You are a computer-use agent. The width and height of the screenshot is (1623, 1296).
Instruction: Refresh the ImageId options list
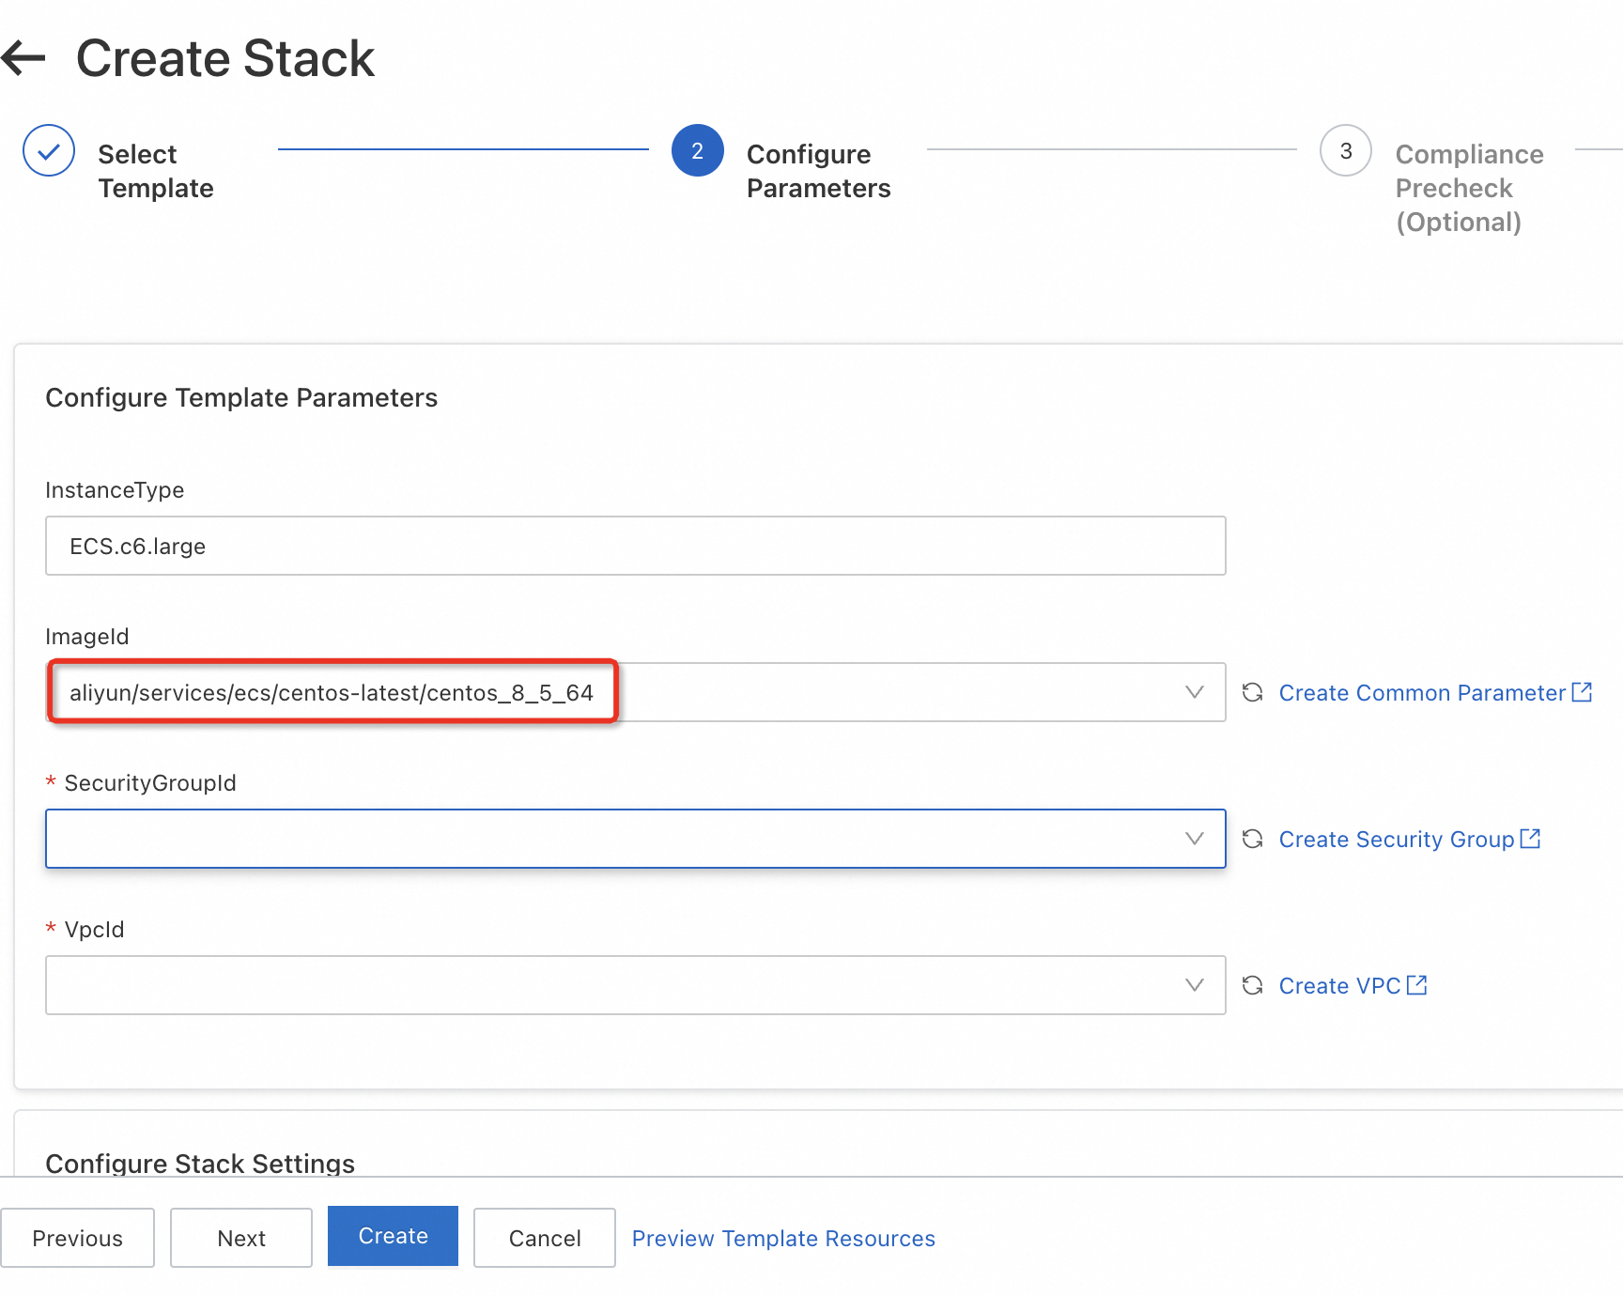point(1252,692)
